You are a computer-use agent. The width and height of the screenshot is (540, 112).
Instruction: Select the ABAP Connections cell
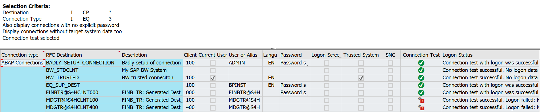(22, 63)
